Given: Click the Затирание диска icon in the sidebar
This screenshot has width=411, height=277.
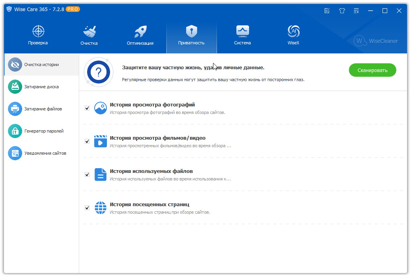Looking at the screenshot, I should tap(15, 87).
